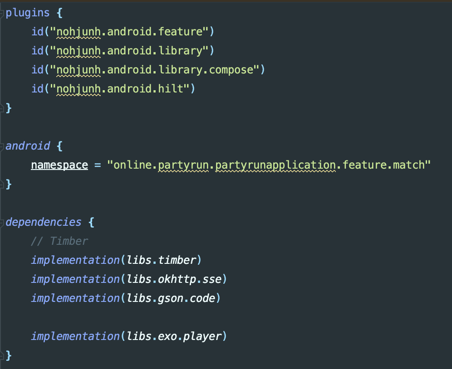Click the dependencies keyword
The height and width of the screenshot is (369, 452).
click(x=44, y=222)
